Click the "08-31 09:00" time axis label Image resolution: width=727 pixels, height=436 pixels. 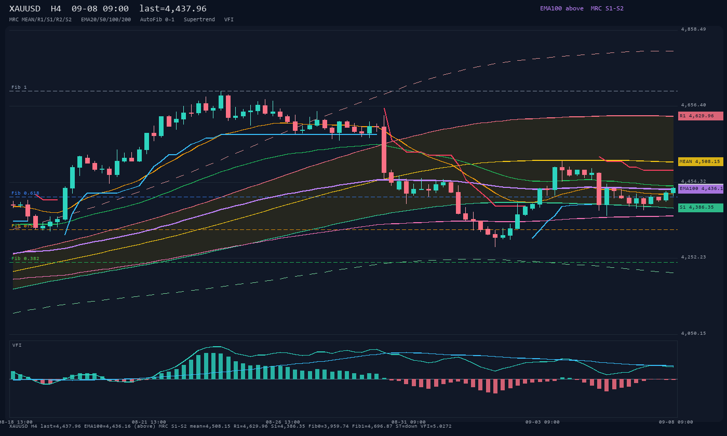[409, 422]
